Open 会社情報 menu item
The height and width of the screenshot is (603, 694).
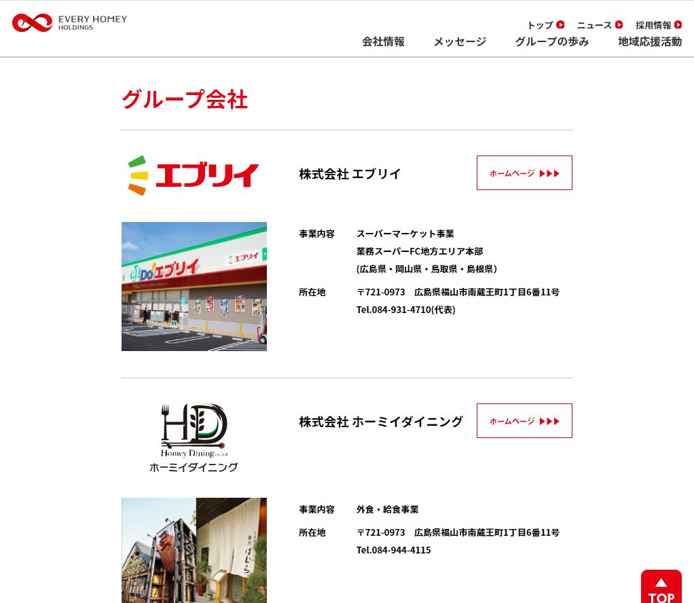click(383, 41)
